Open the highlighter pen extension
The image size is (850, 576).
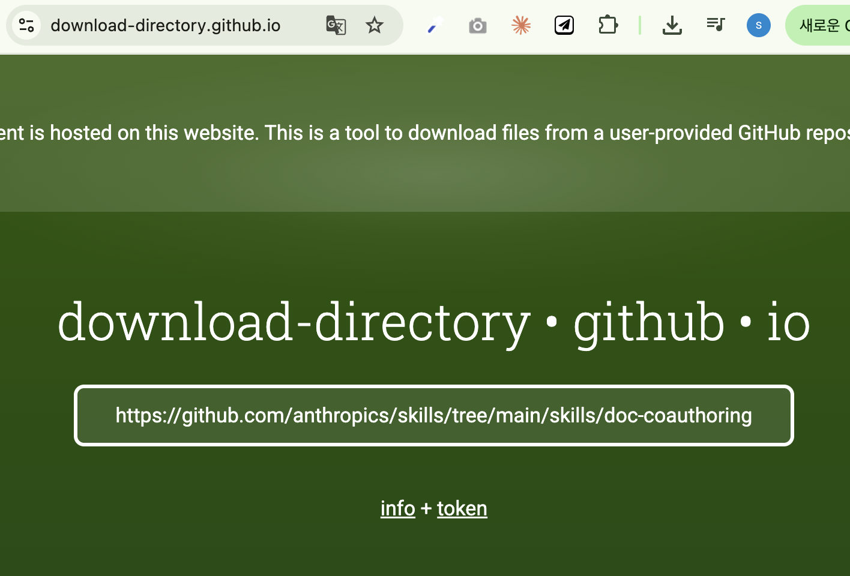[x=435, y=25]
